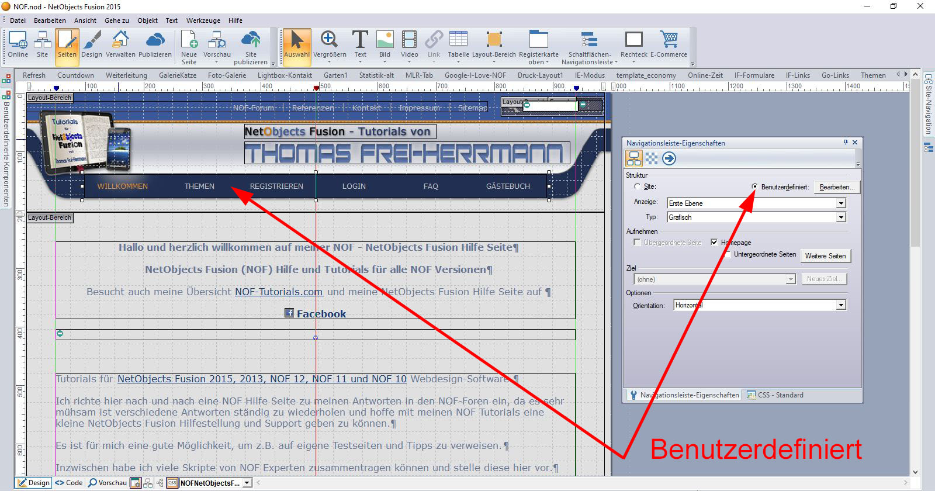Open the Site structure view
The image size is (935, 491).
pos(42,46)
